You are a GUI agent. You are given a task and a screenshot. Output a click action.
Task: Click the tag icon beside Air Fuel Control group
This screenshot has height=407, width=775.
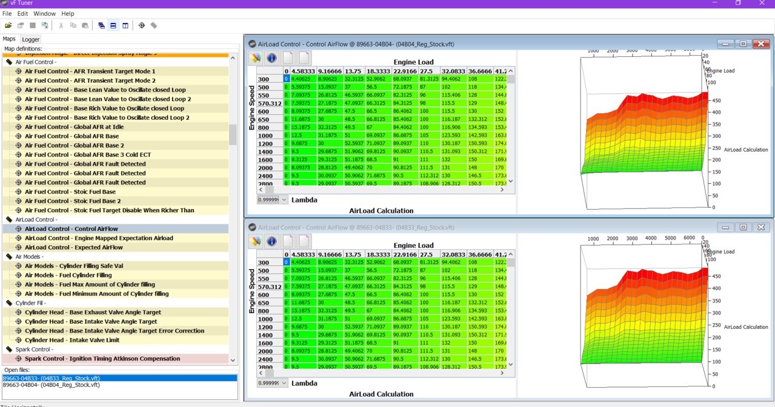tap(9, 62)
